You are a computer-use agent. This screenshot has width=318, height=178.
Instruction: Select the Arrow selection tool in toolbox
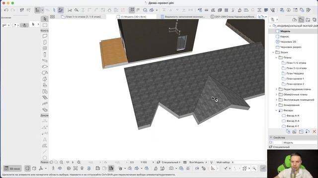pyautogui.click(x=45, y=19)
